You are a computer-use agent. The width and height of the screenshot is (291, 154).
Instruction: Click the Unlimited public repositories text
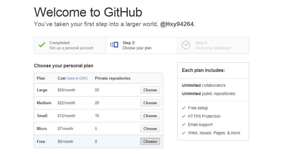coord(208,94)
